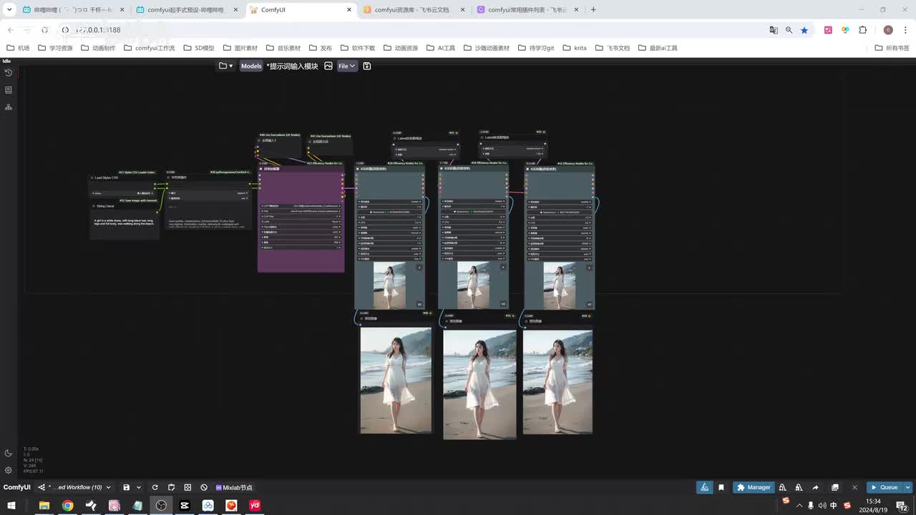Viewport: 916px width, 515px height.
Task: Click the bottom bar save icon
Action: 127,487
